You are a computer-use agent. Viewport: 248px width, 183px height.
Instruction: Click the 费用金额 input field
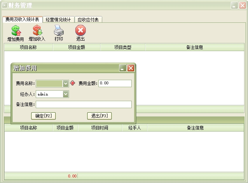(115, 83)
